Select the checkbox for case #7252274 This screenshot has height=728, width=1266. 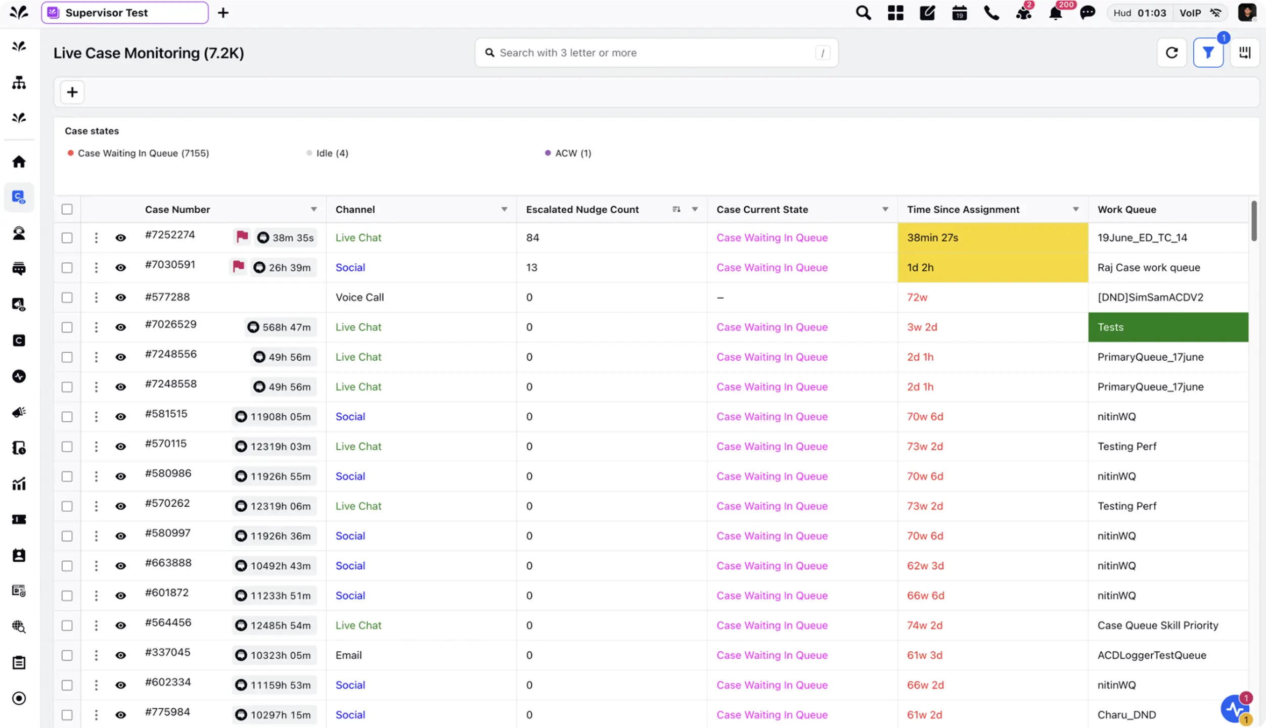[67, 237]
